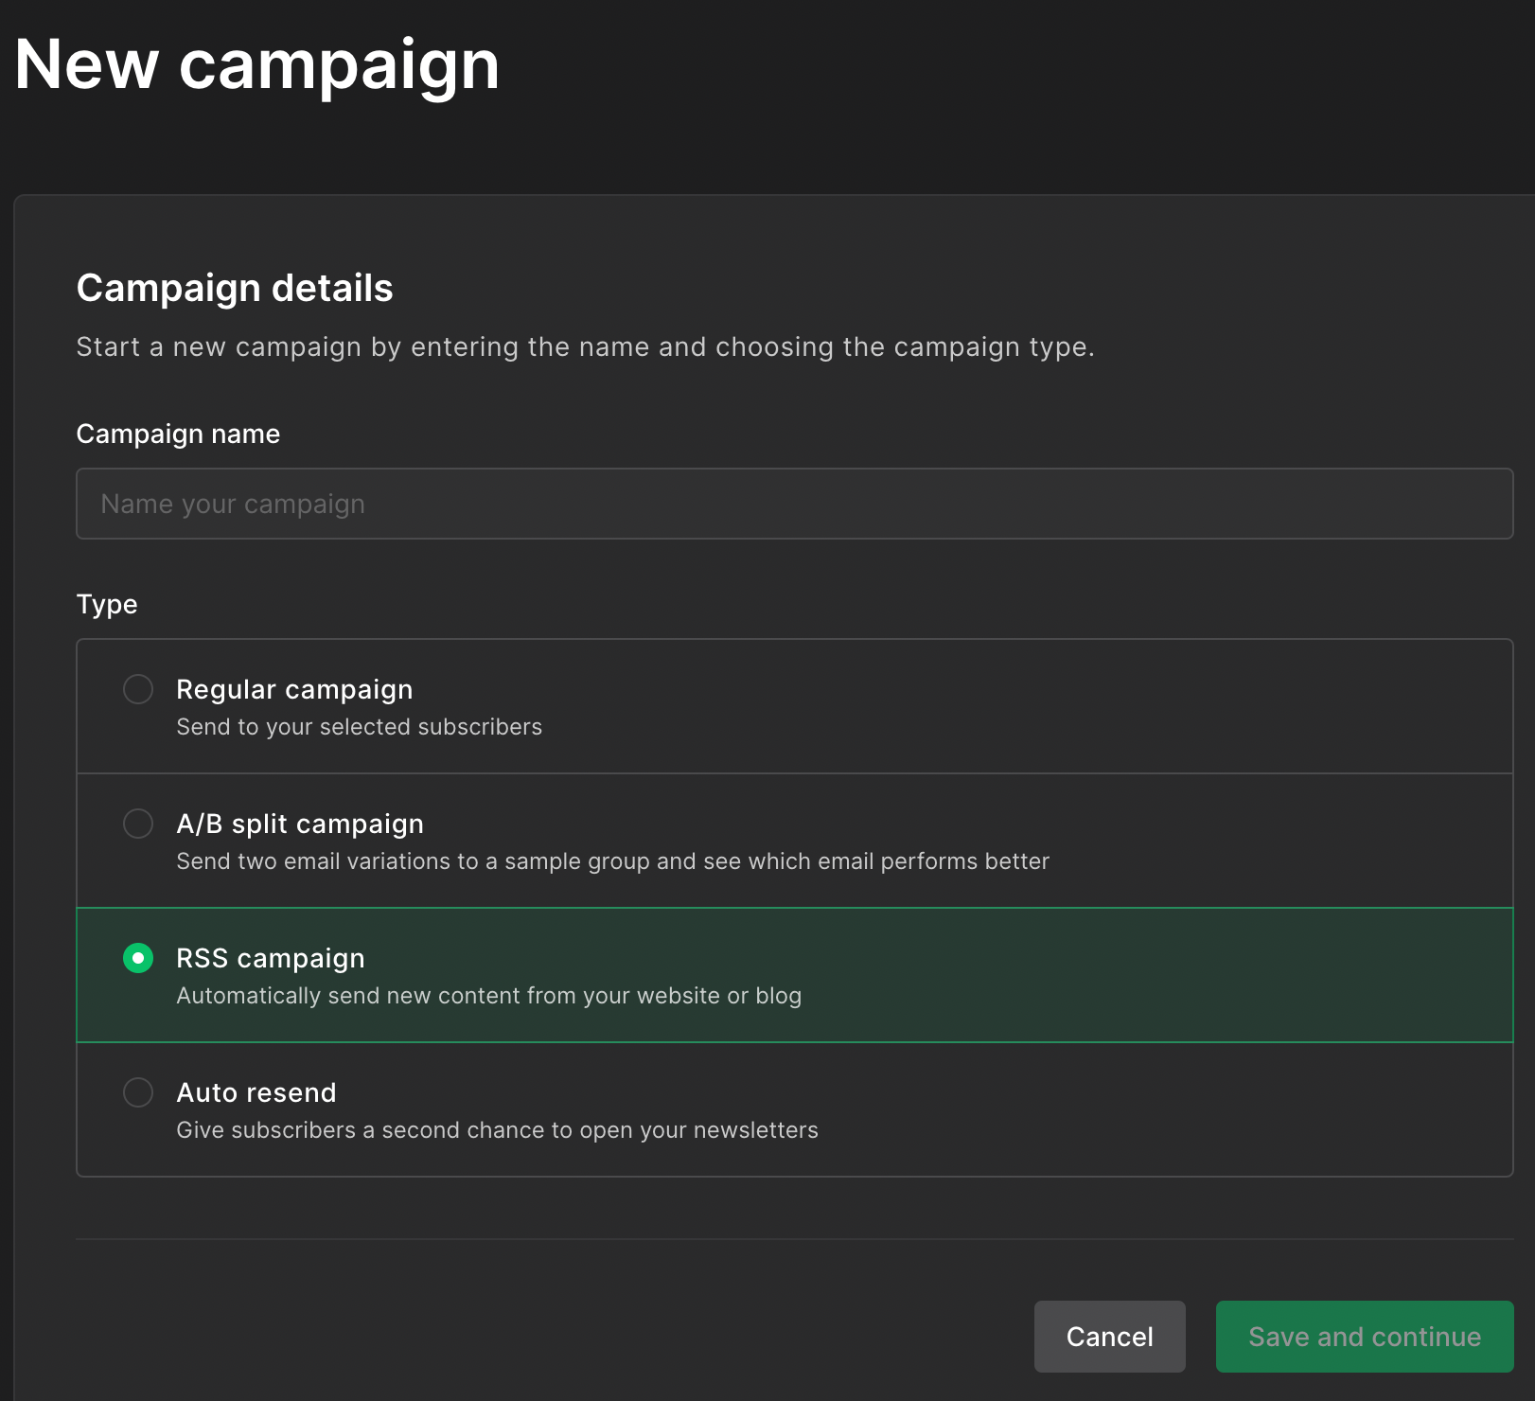Click the 'Auto resend' option title
This screenshot has height=1401, width=1535.
[256, 1092]
